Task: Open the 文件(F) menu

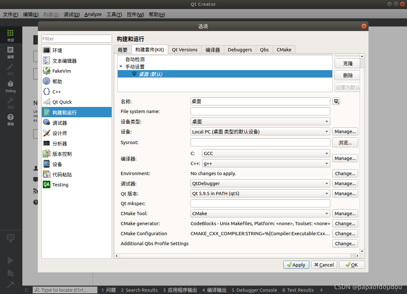Action: (11, 15)
